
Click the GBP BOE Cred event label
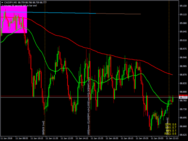pos(44,128)
